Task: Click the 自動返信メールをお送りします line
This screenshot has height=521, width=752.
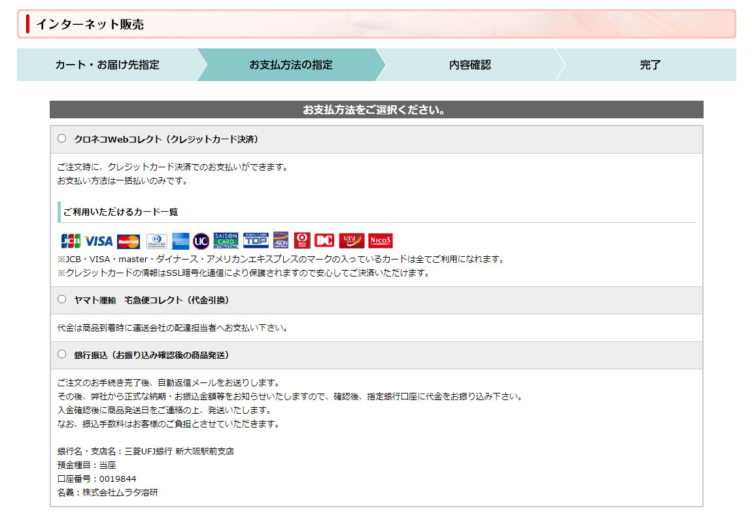Action: coord(169,383)
